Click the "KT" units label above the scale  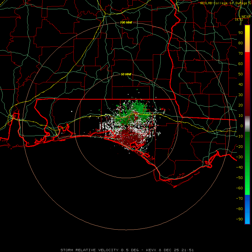(239, 20)
